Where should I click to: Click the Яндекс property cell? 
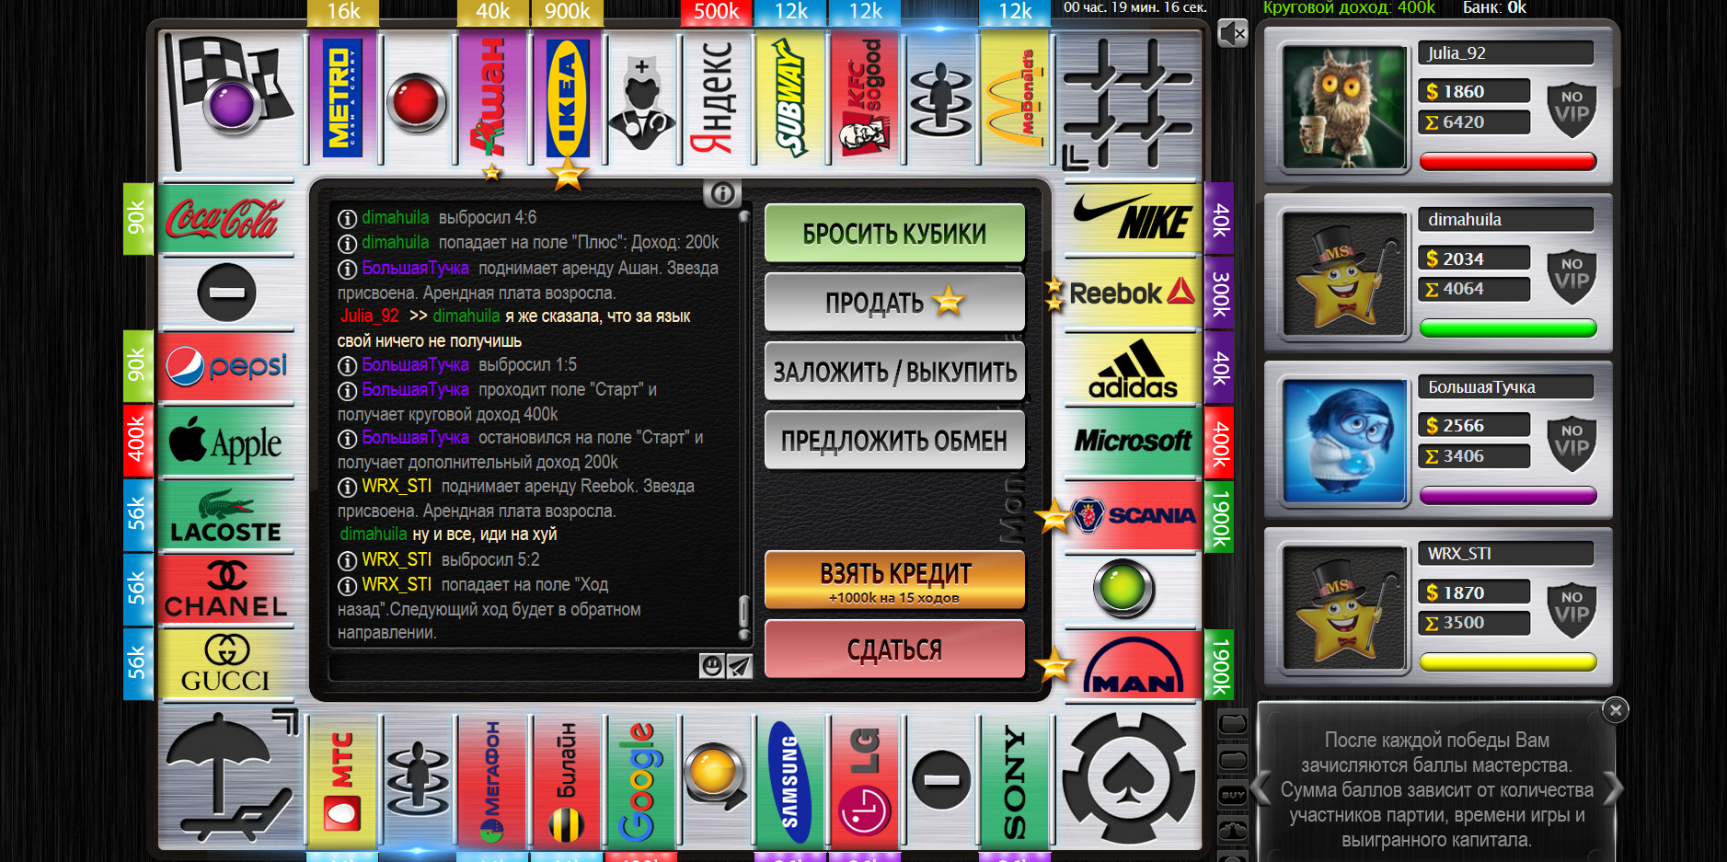(x=717, y=98)
